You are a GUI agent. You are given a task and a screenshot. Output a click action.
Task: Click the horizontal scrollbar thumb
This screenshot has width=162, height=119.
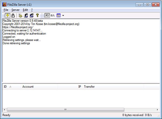pyautogui.click(x=65, y=110)
